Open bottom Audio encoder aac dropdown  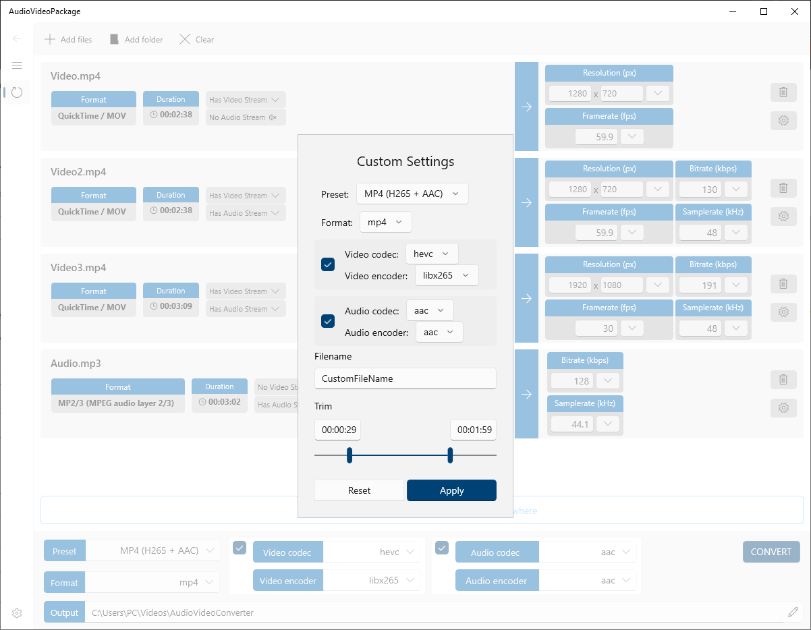[588, 580]
